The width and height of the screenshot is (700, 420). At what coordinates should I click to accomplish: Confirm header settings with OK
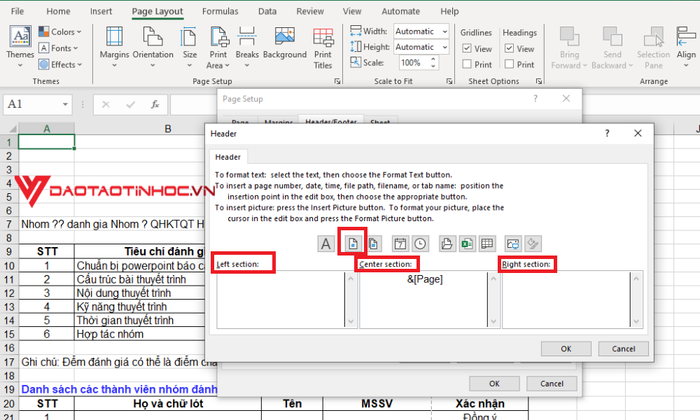pyautogui.click(x=566, y=349)
